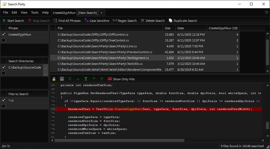Select the VeXel ComponentRe result row
Viewport: 270px width, 149px height.
(x=145, y=70)
